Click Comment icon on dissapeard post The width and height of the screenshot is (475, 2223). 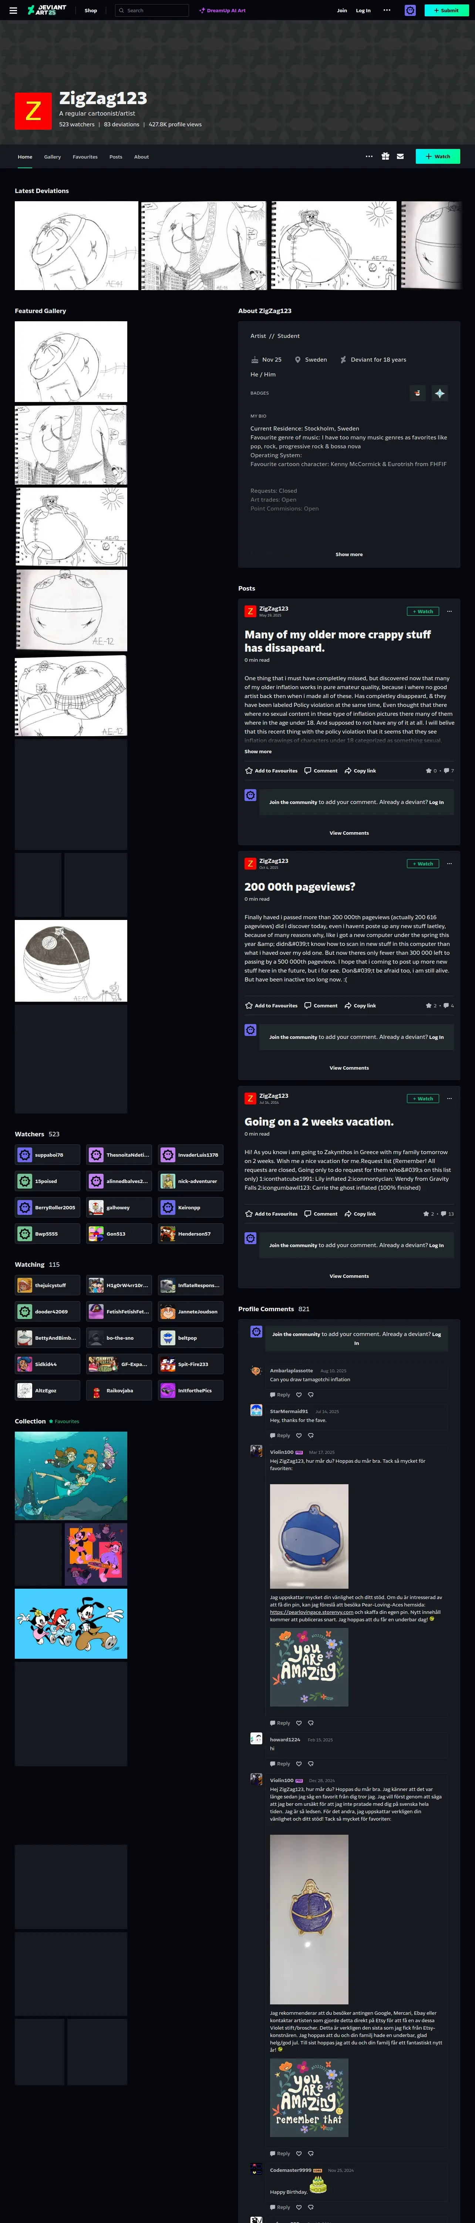321,771
